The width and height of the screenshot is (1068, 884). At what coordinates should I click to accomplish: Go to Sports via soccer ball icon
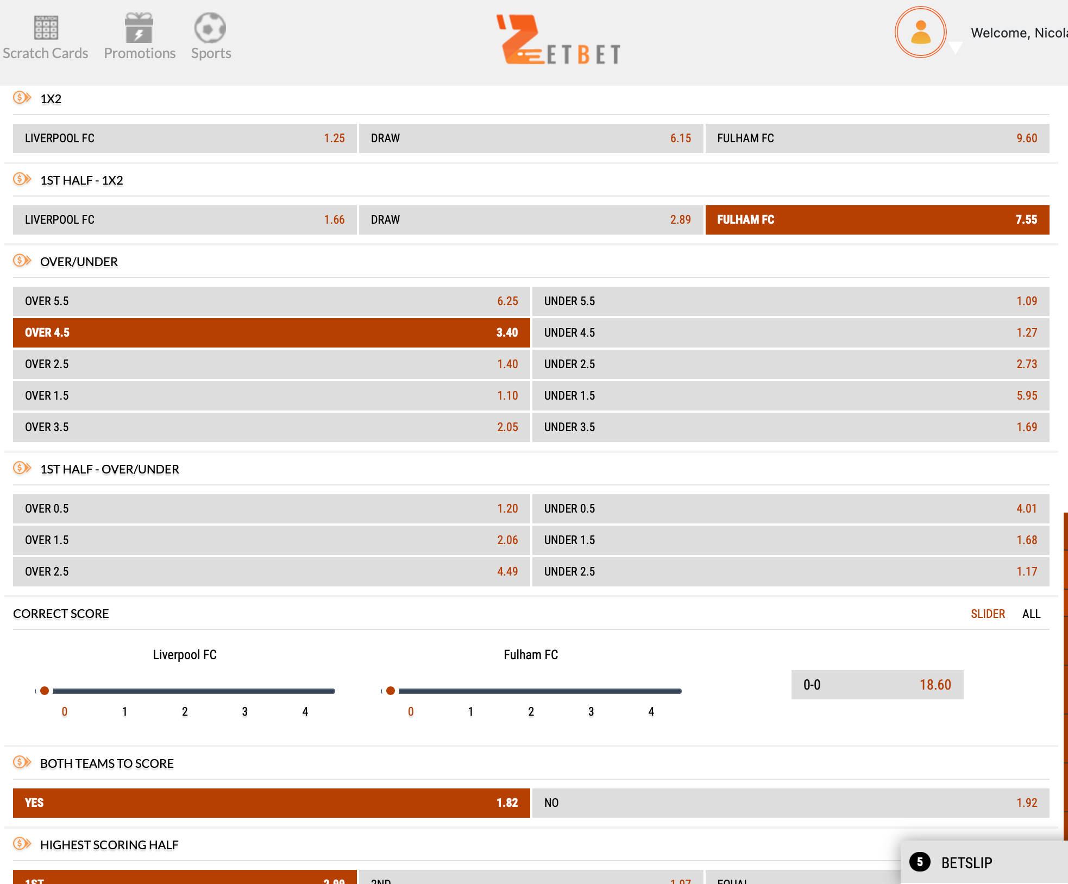(x=210, y=28)
